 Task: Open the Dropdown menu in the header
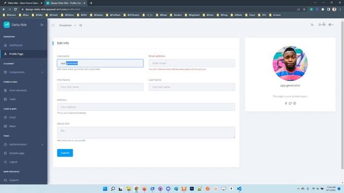67,25
